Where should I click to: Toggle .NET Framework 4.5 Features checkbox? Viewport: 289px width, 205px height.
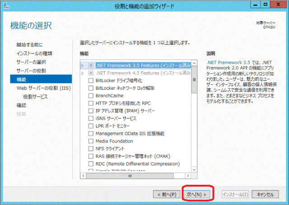(x=91, y=73)
